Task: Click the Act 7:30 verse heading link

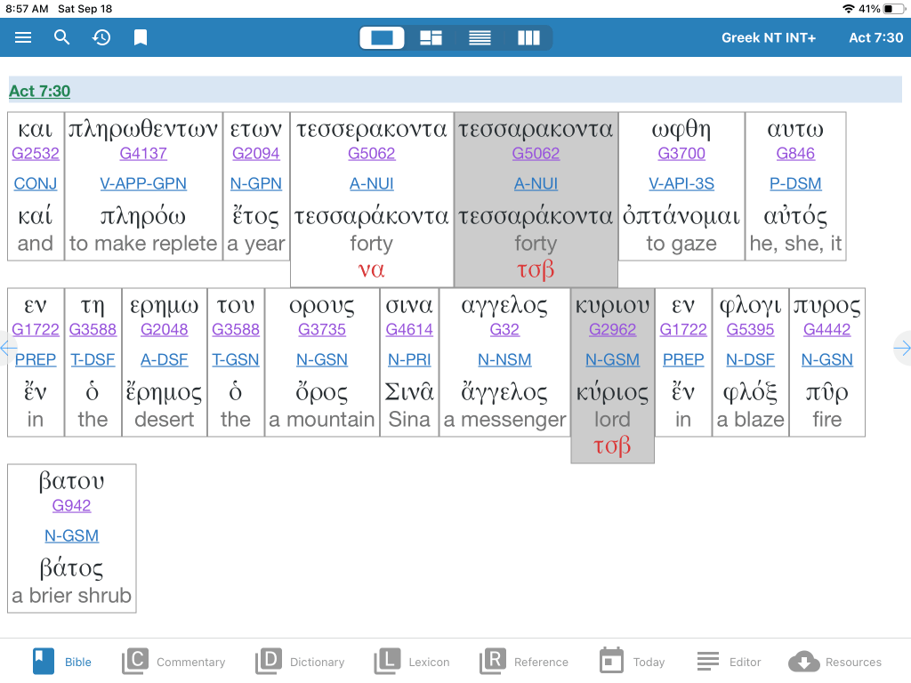Action: tap(39, 91)
